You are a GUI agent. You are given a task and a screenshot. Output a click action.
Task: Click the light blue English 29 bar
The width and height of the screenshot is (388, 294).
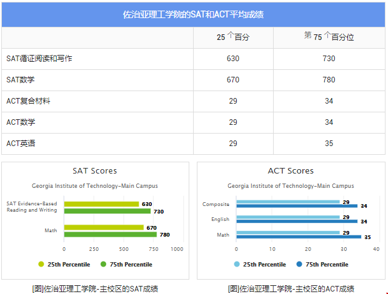tap(288, 217)
